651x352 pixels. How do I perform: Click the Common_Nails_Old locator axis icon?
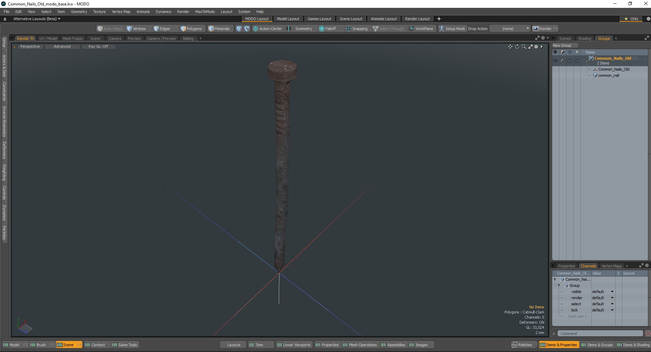pyautogui.click(x=595, y=69)
